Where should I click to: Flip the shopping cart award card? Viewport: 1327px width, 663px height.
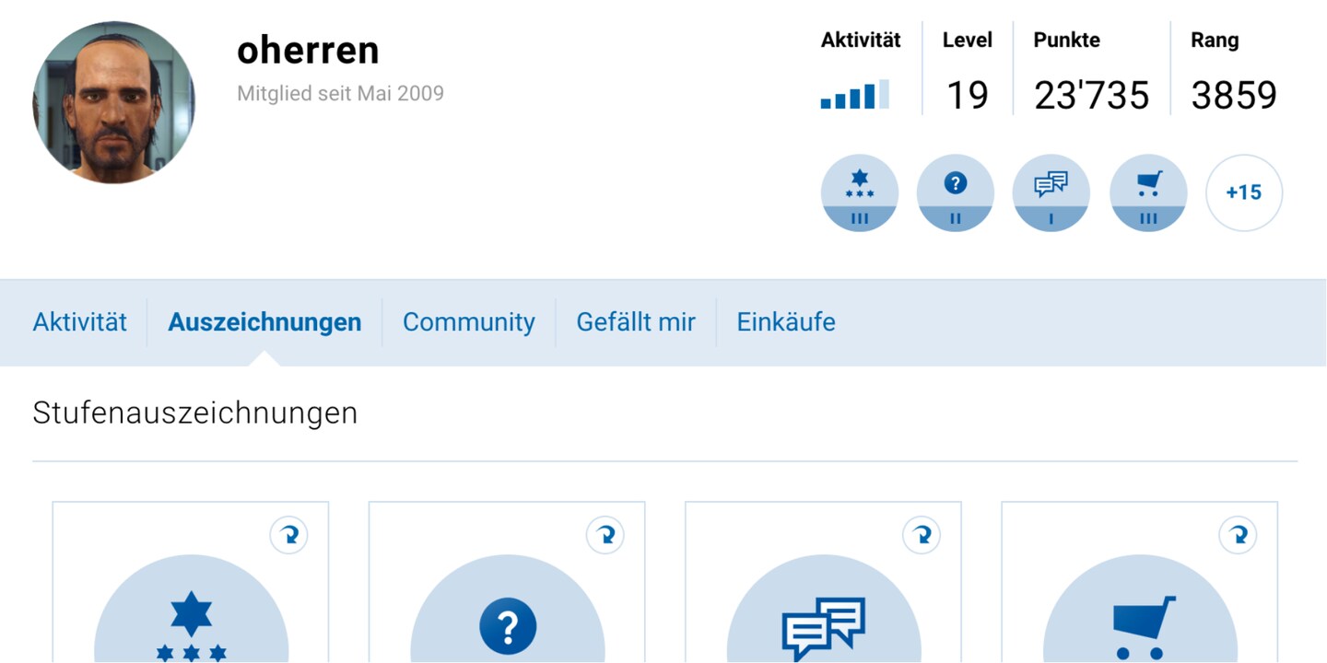tap(1238, 535)
